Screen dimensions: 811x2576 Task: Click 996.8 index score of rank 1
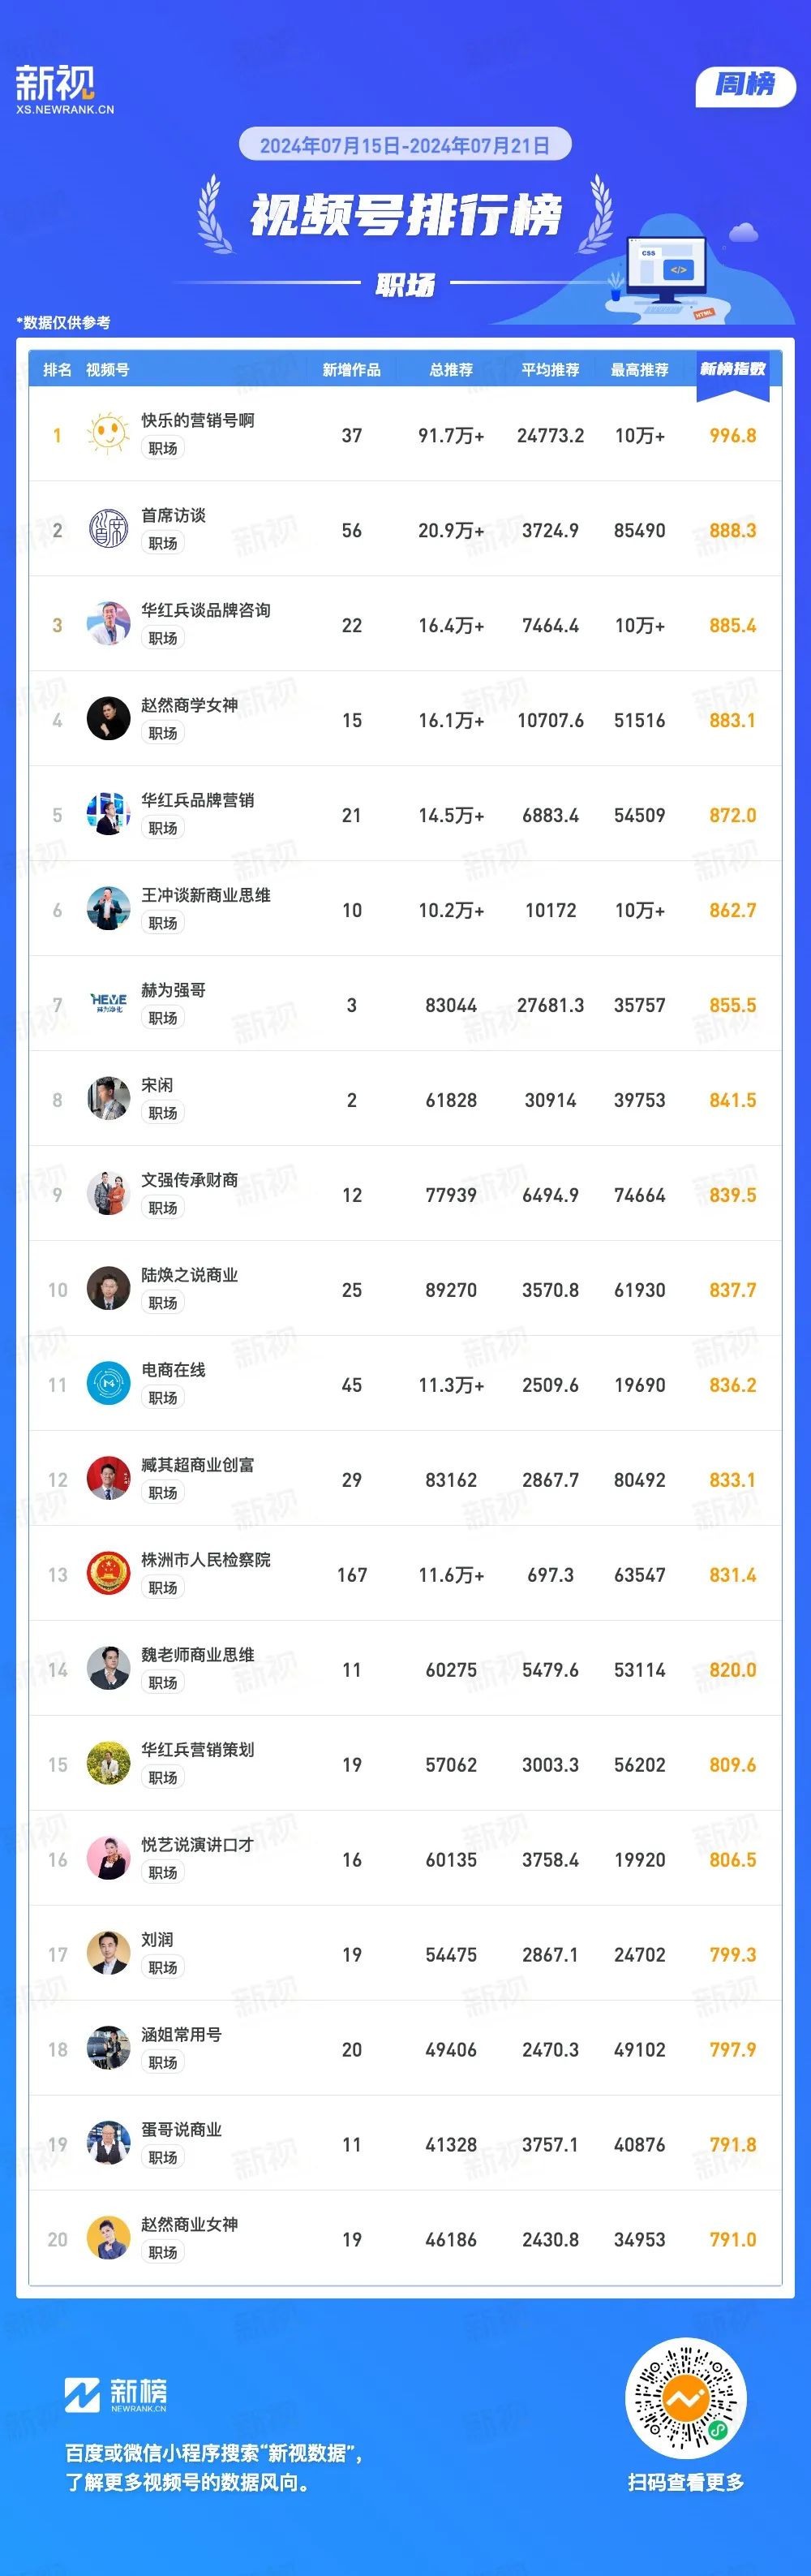click(732, 435)
